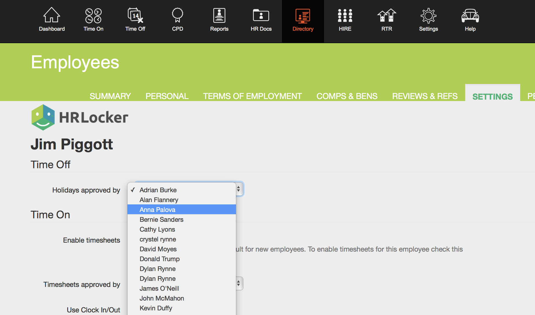
Task: Select Anna Palova from the dropdown list
Action: click(157, 210)
